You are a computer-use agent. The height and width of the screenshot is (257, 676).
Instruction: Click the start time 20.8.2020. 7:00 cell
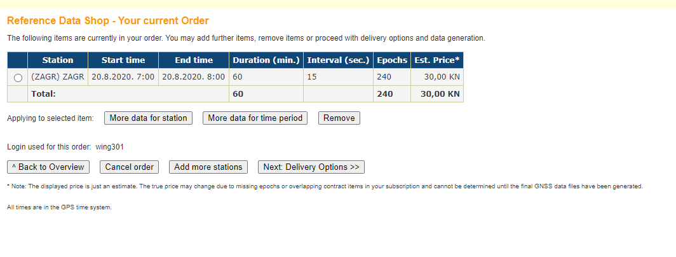123,77
